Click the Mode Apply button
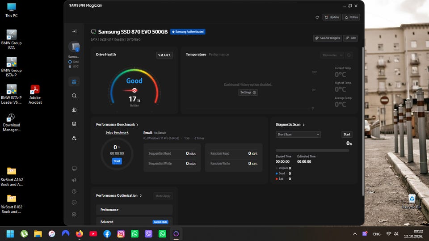Screen dimensions: 429x241 163,196
